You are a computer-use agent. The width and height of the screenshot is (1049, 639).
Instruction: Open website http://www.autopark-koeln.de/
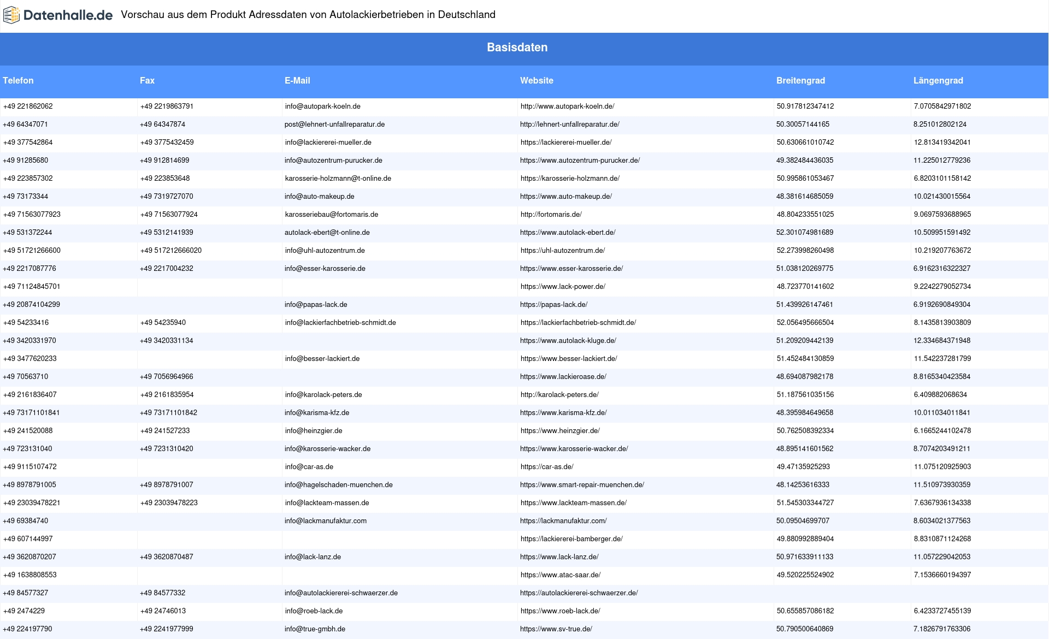567,106
